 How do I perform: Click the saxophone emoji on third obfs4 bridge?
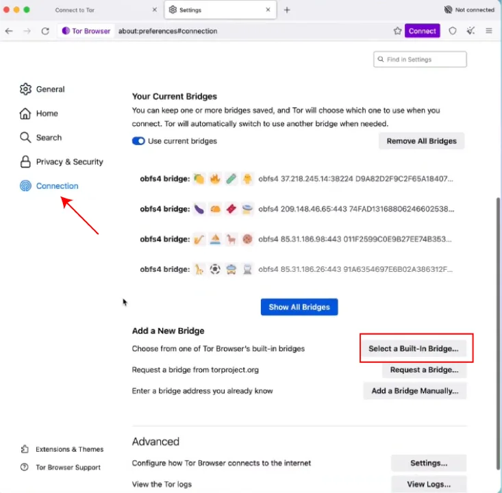pos(199,239)
